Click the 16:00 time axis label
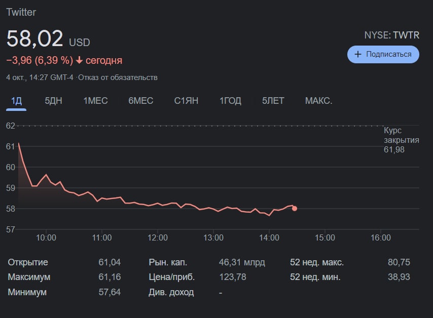This screenshot has height=318, width=433. point(381,238)
